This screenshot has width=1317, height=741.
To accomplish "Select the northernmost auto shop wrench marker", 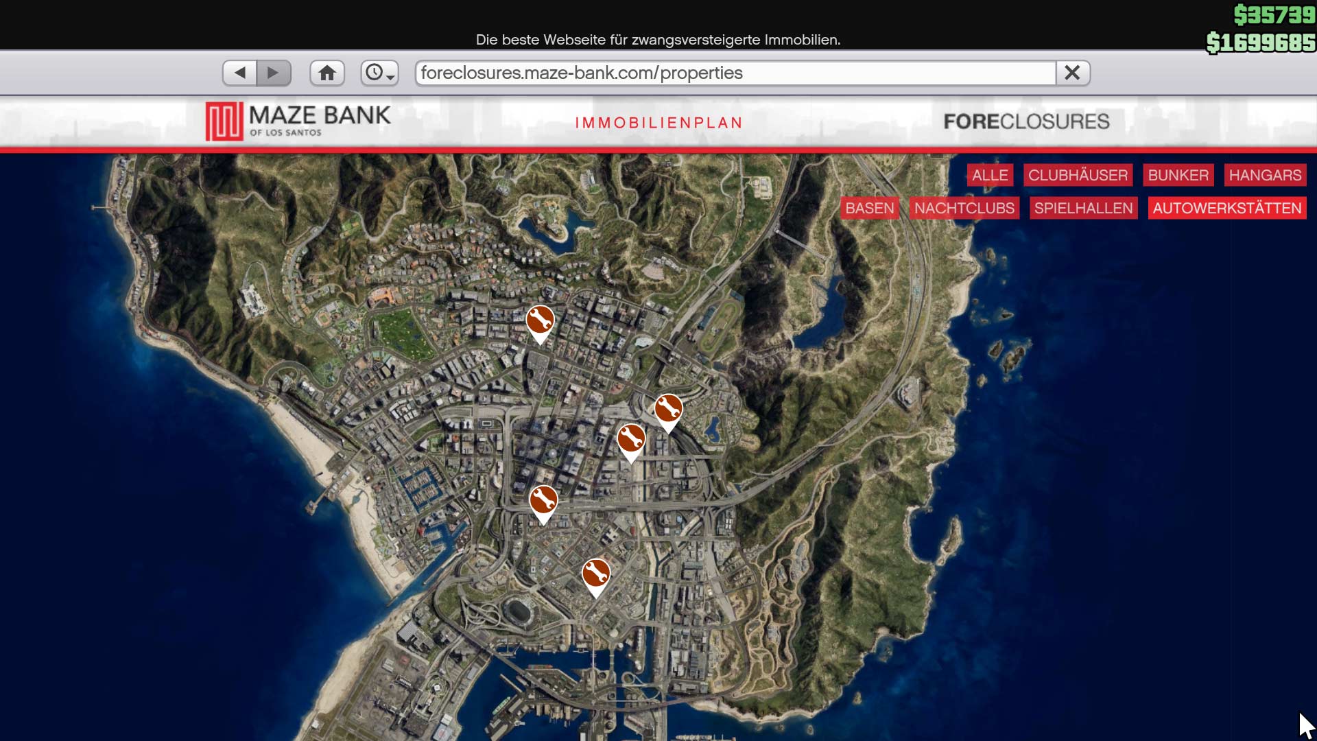I will click(x=540, y=320).
